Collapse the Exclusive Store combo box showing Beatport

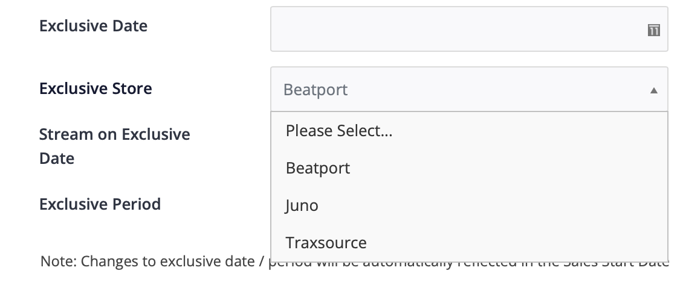click(x=469, y=90)
